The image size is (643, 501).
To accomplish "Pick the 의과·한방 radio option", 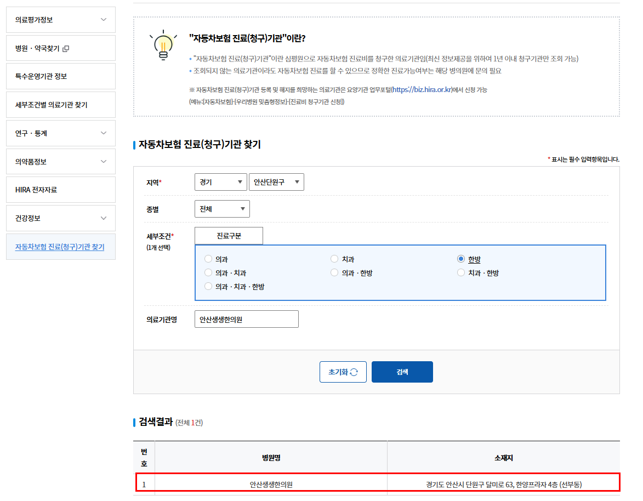I will click(x=334, y=272).
